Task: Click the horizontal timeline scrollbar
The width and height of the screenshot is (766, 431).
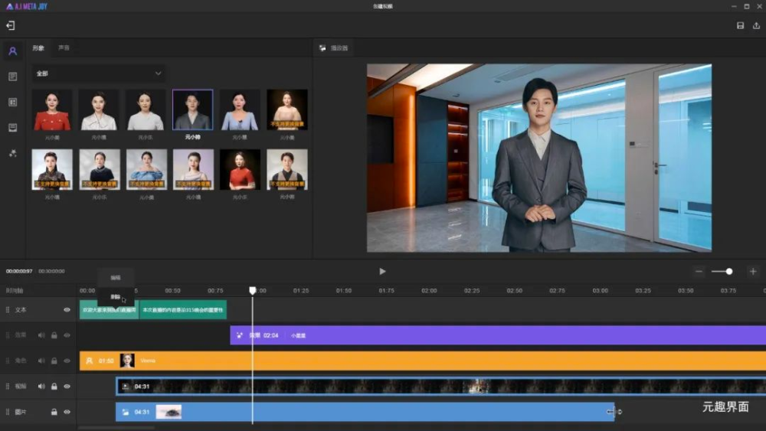Action: pos(116,428)
